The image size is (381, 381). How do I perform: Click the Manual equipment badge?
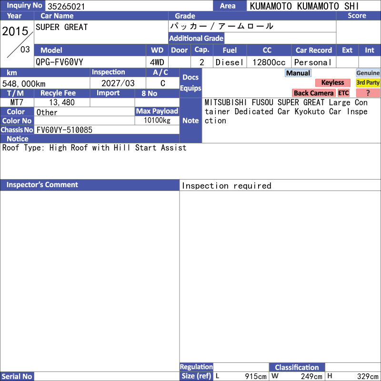click(298, 73)
